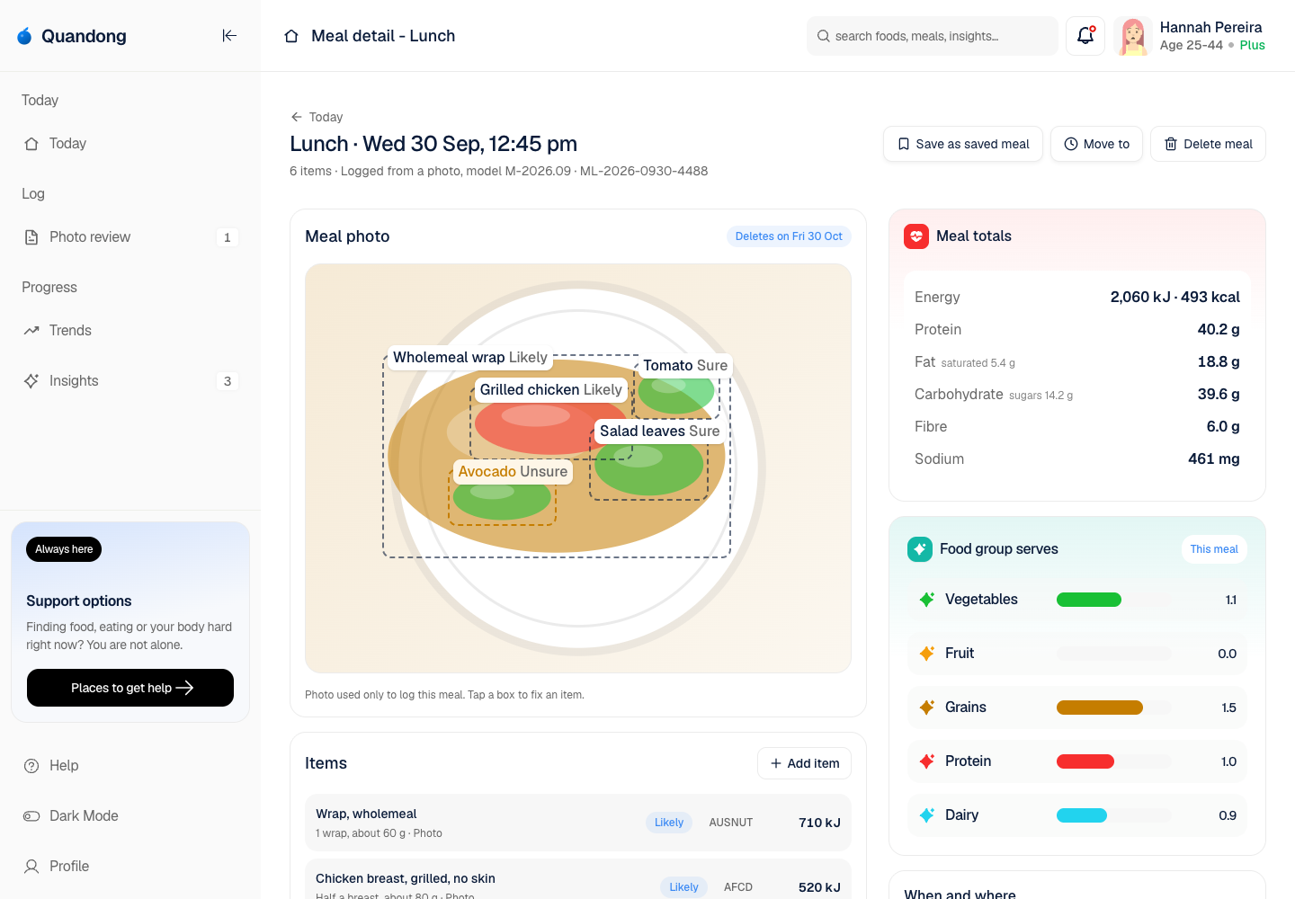The image size is (1295, 899).
Task: Click the Protein red star icon
Action: click(927, 761)
